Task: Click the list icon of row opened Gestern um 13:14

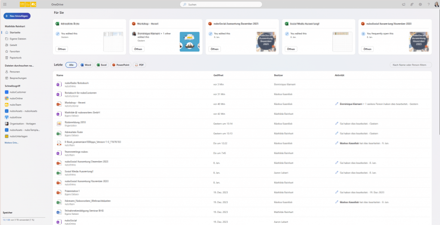Action: click(59, 124)
